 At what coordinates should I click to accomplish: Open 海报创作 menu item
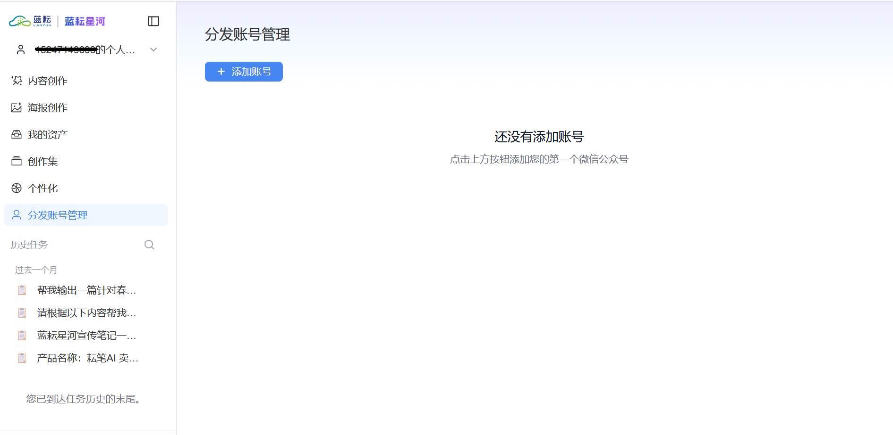click(85, 107)
